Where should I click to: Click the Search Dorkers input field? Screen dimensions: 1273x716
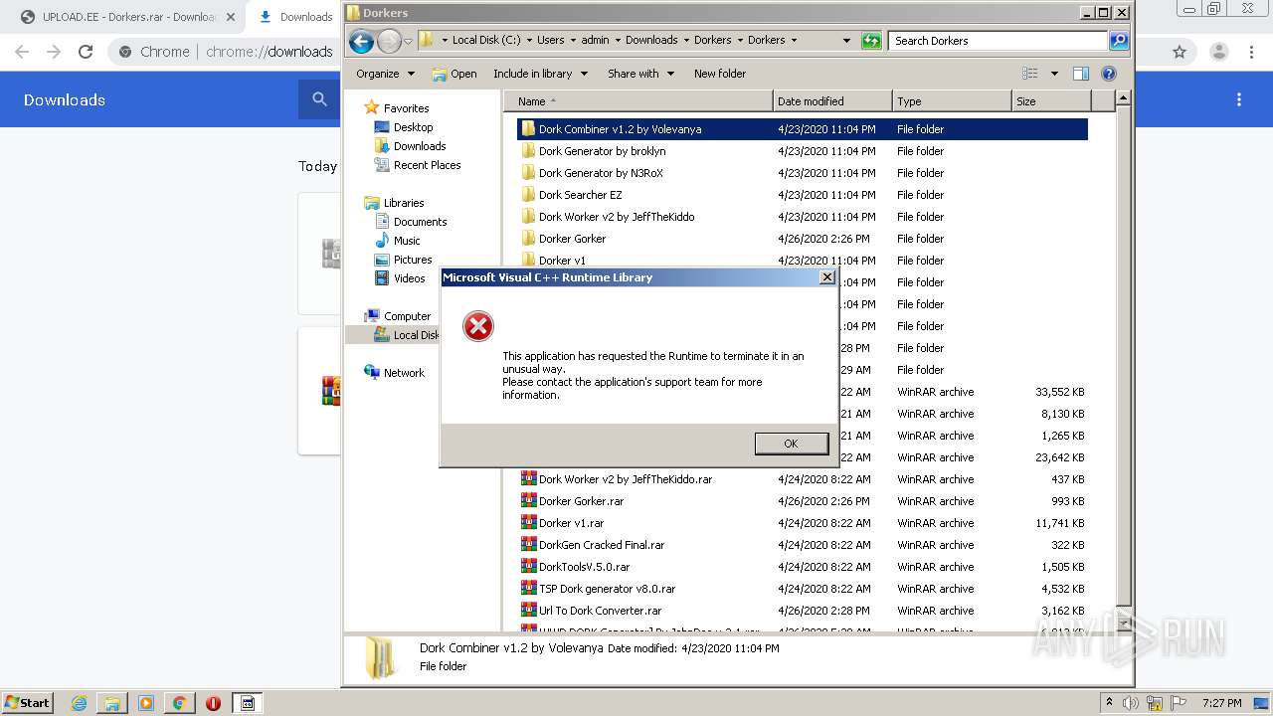pyautogui.click(x=997, y=41)
